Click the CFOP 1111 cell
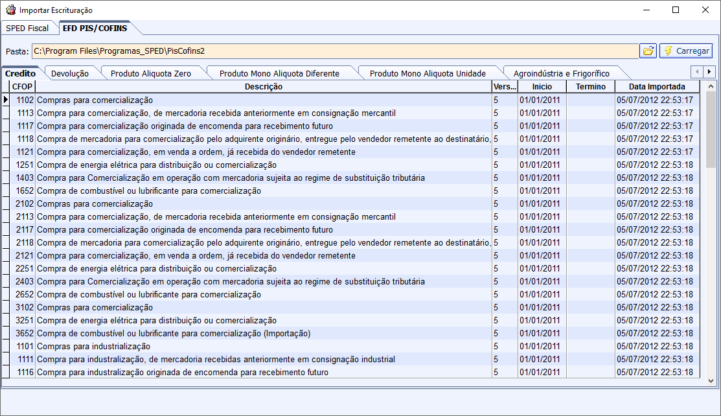The height and width of the screenshot is (416, 721). point(23,359)
